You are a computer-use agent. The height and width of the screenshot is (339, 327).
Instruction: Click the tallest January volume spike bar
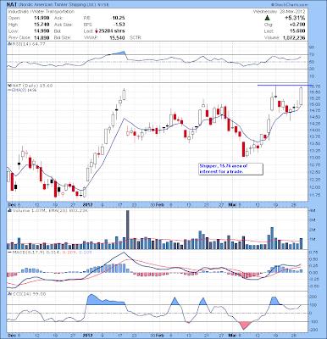pyautogui.click(x=128, y=230)
